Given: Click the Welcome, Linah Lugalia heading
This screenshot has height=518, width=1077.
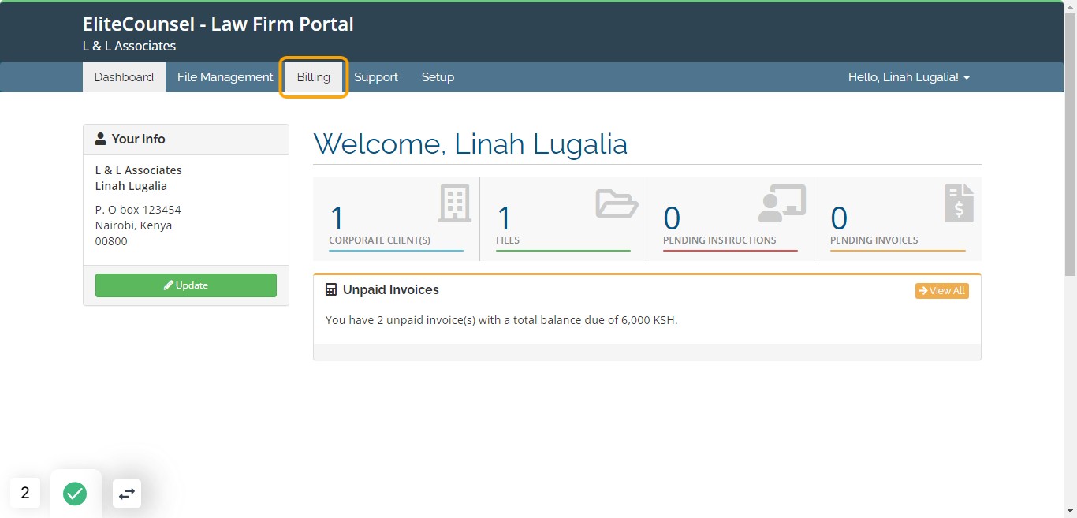Looking at the screenshot, I should pyautogui.click(x=471, y=143).
